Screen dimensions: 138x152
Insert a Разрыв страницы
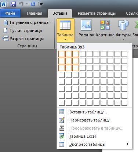pos(23,39)
